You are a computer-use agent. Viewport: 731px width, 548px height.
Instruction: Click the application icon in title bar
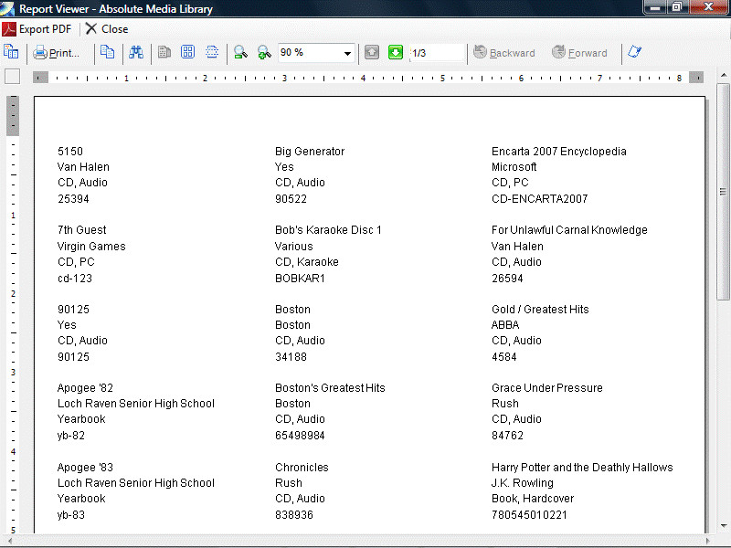[x=7, y=8]
